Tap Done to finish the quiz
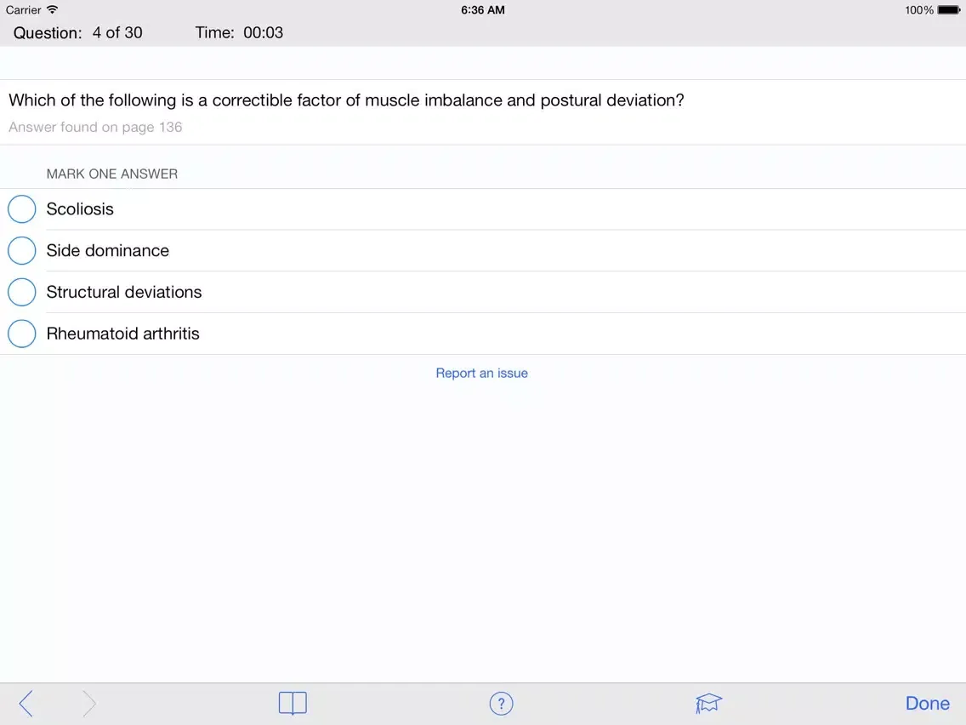This screenshot has height=725, width=966. coord(927,704)
